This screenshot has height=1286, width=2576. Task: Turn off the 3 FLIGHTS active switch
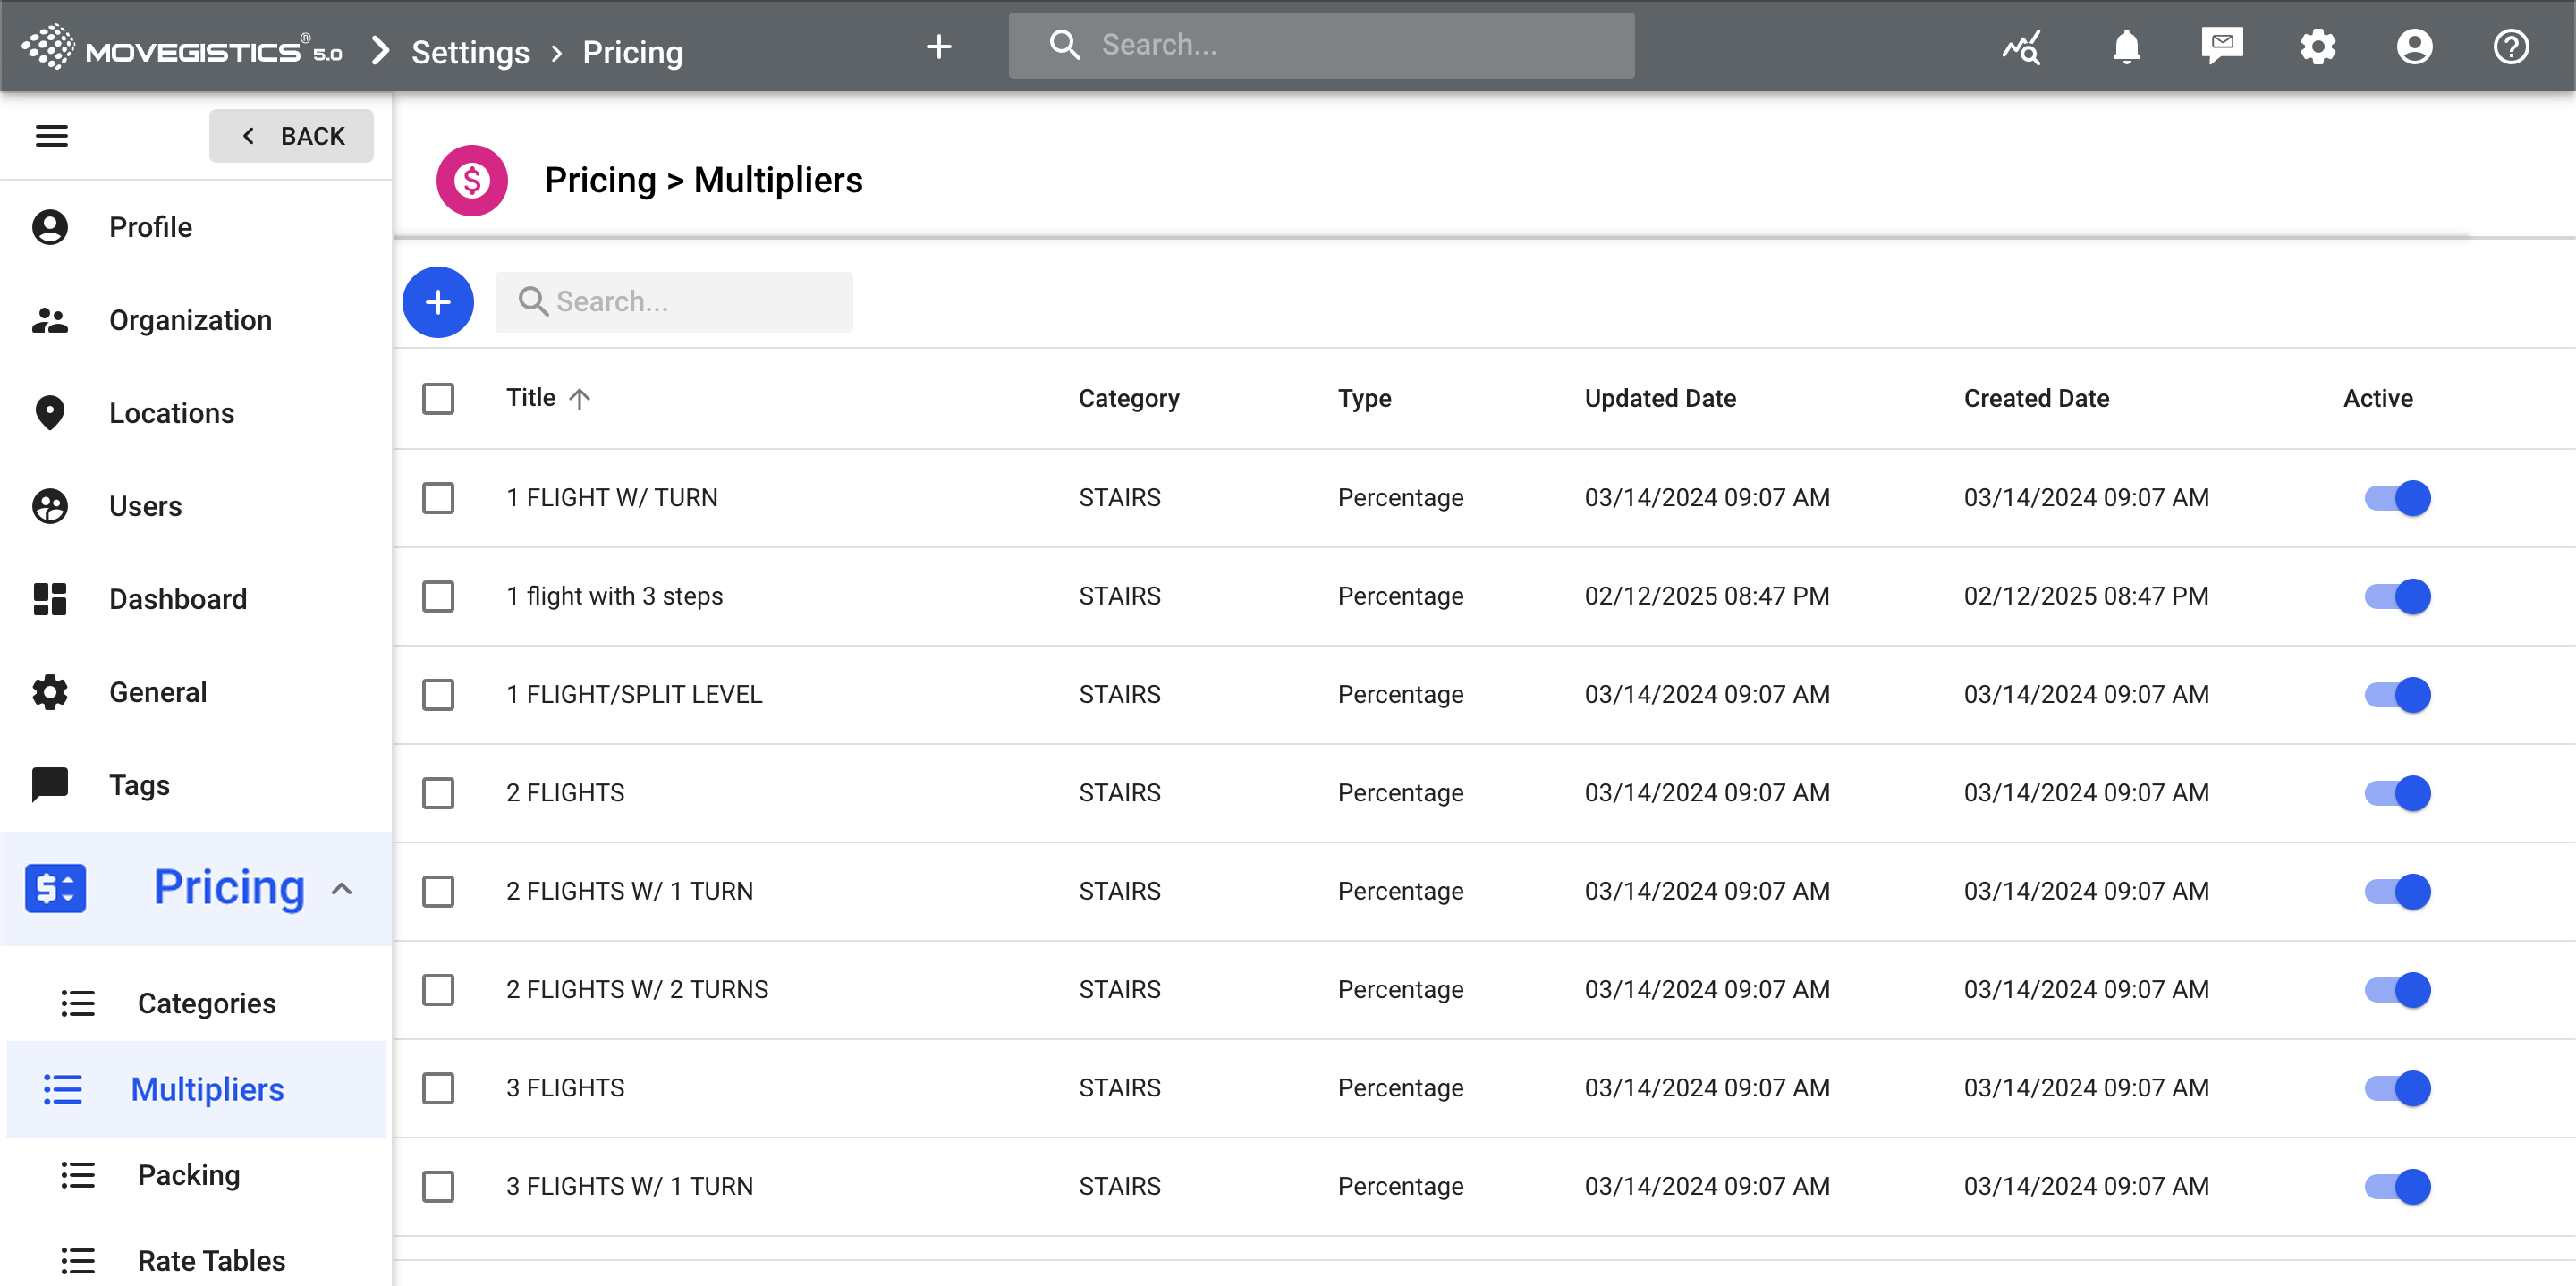pos(2396,1088)
